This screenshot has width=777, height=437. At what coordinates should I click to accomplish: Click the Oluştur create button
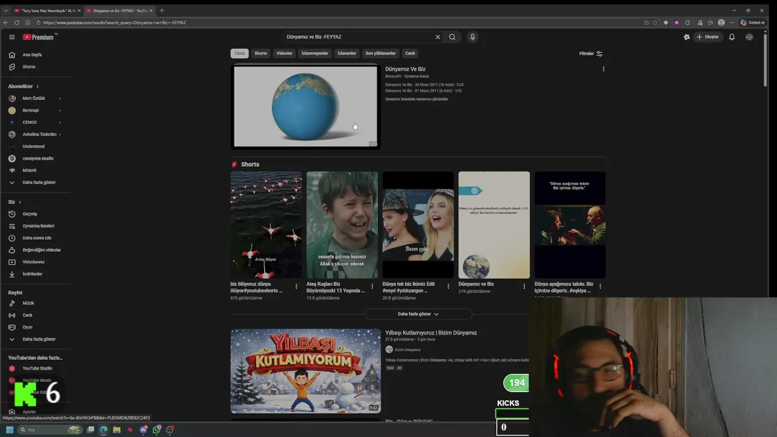pyautogui.click(x=707, y=37)
